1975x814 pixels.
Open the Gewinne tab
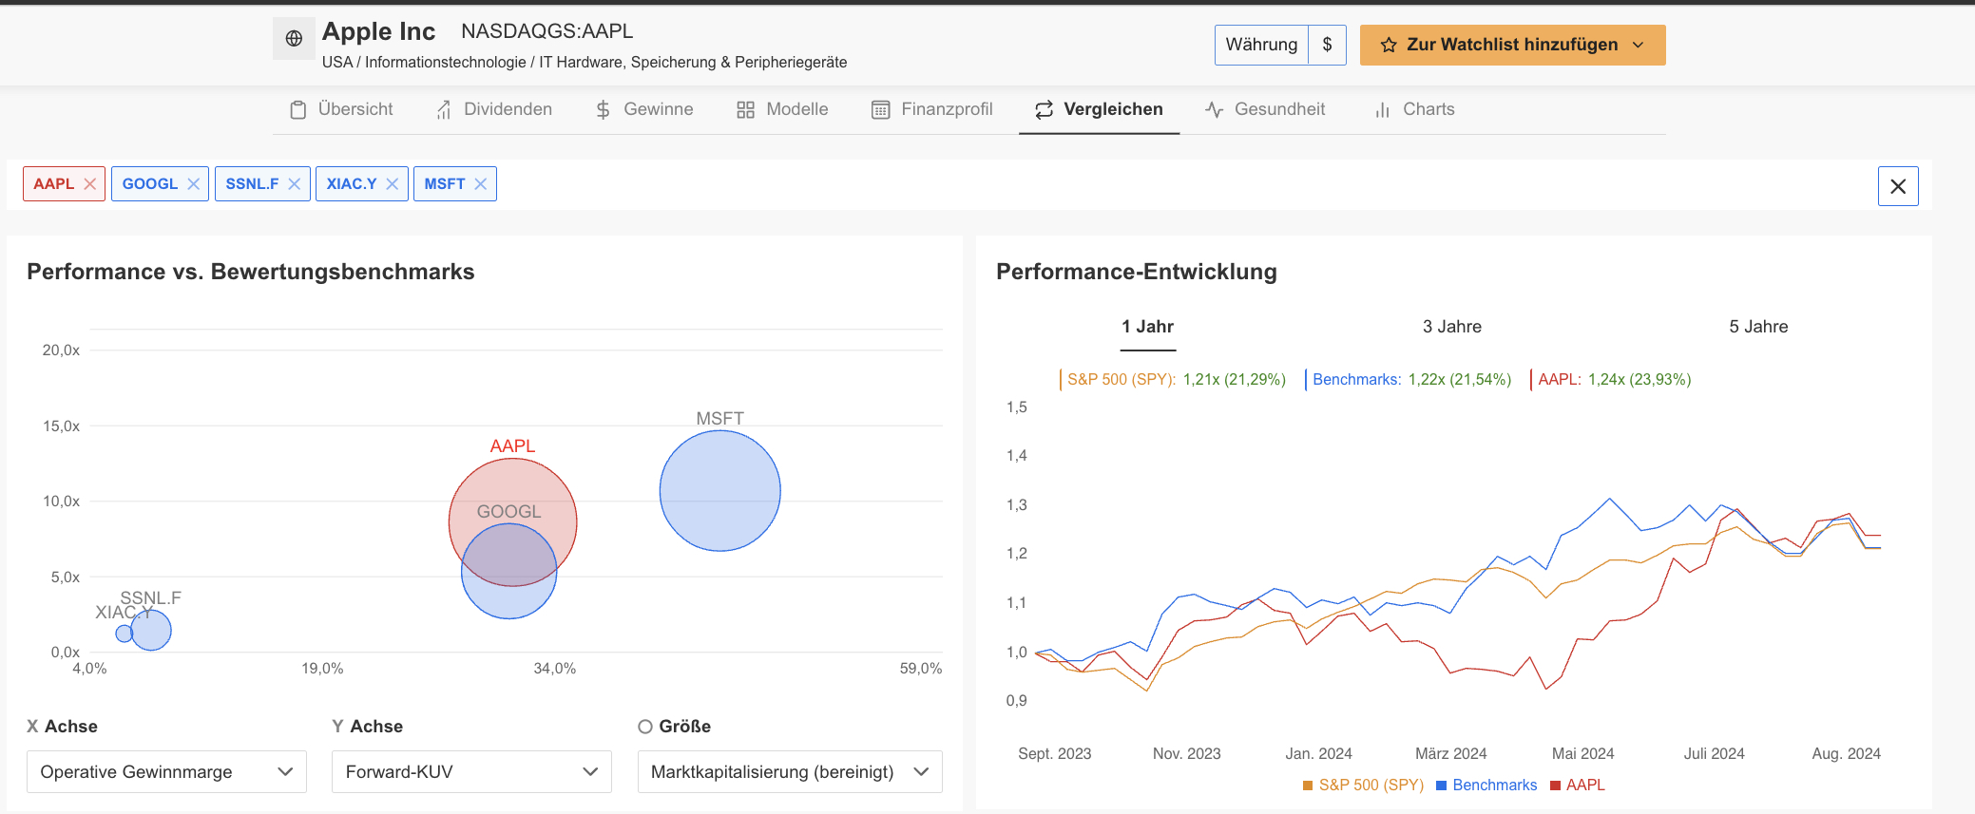point(644,109)
